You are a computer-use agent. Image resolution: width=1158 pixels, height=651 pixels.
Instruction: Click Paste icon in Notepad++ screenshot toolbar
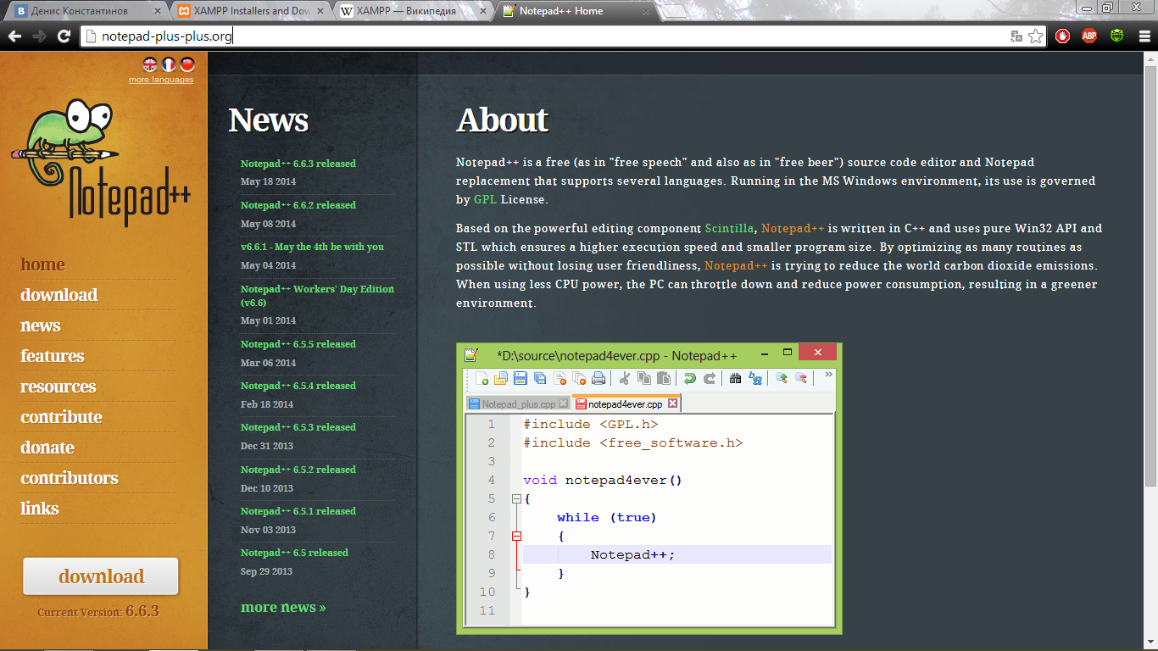664,378
